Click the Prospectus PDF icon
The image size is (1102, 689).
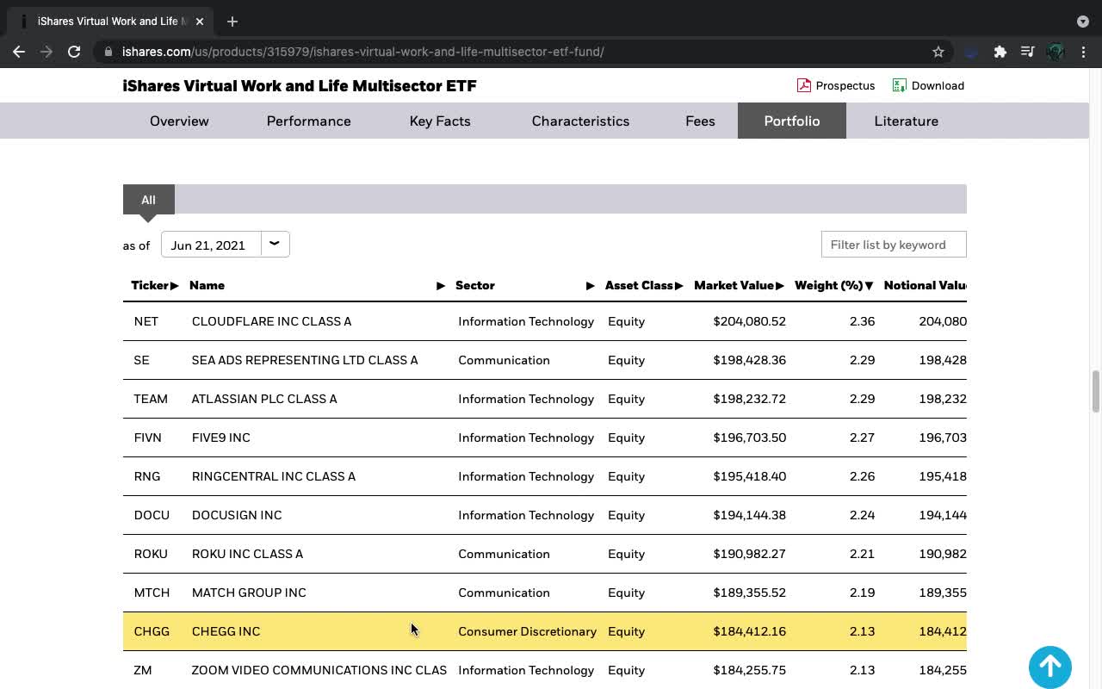pyautogui.click(x=803, y=85)
